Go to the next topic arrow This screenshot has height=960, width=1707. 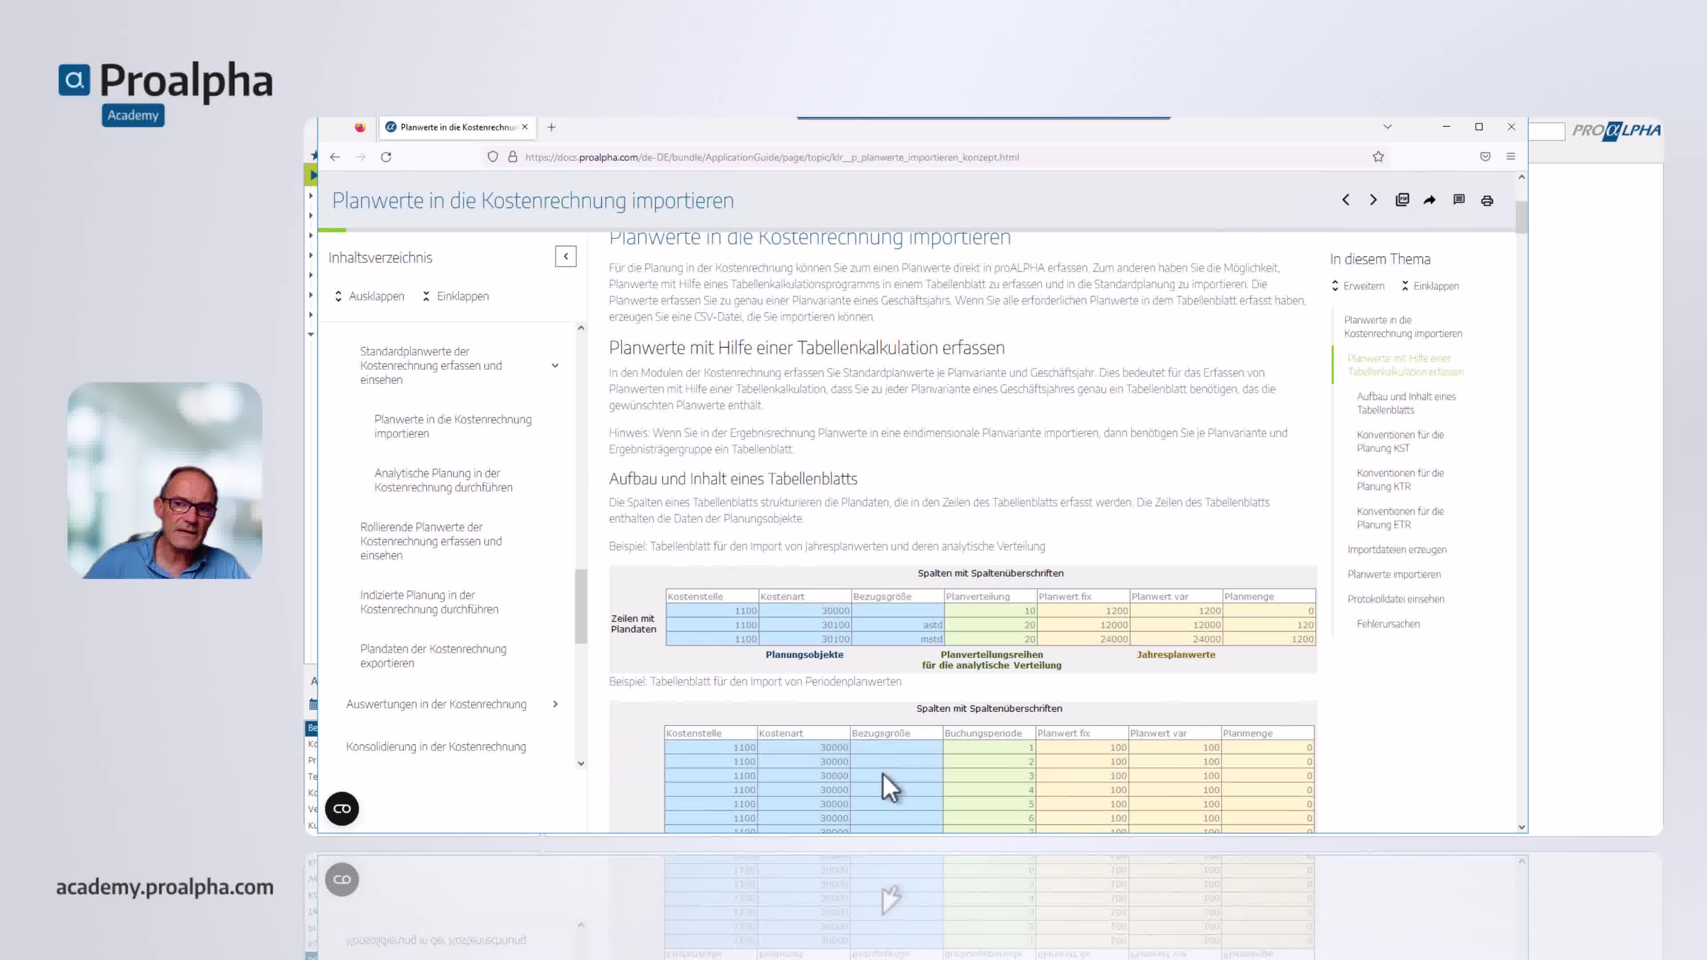1373,200
